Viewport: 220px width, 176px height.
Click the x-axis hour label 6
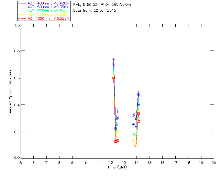click(x=34, y=163)
